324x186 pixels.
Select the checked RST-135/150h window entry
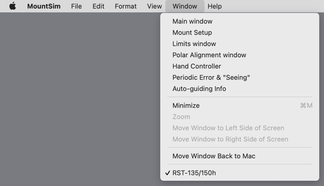(240, 173)
